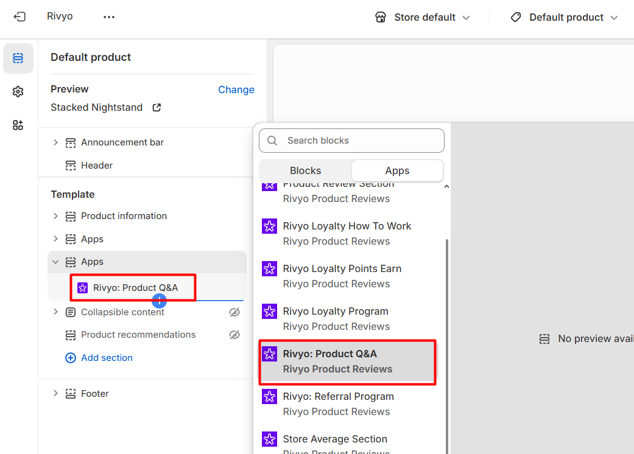Click the Store default storefront icon
Image resolution: width=634 pixels, height=454 pixels.
coord(381,18)
